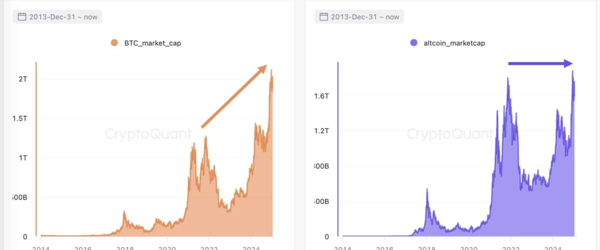Select the 2020 x-axis tick on the BTC chart

click(x=168, y=247)
